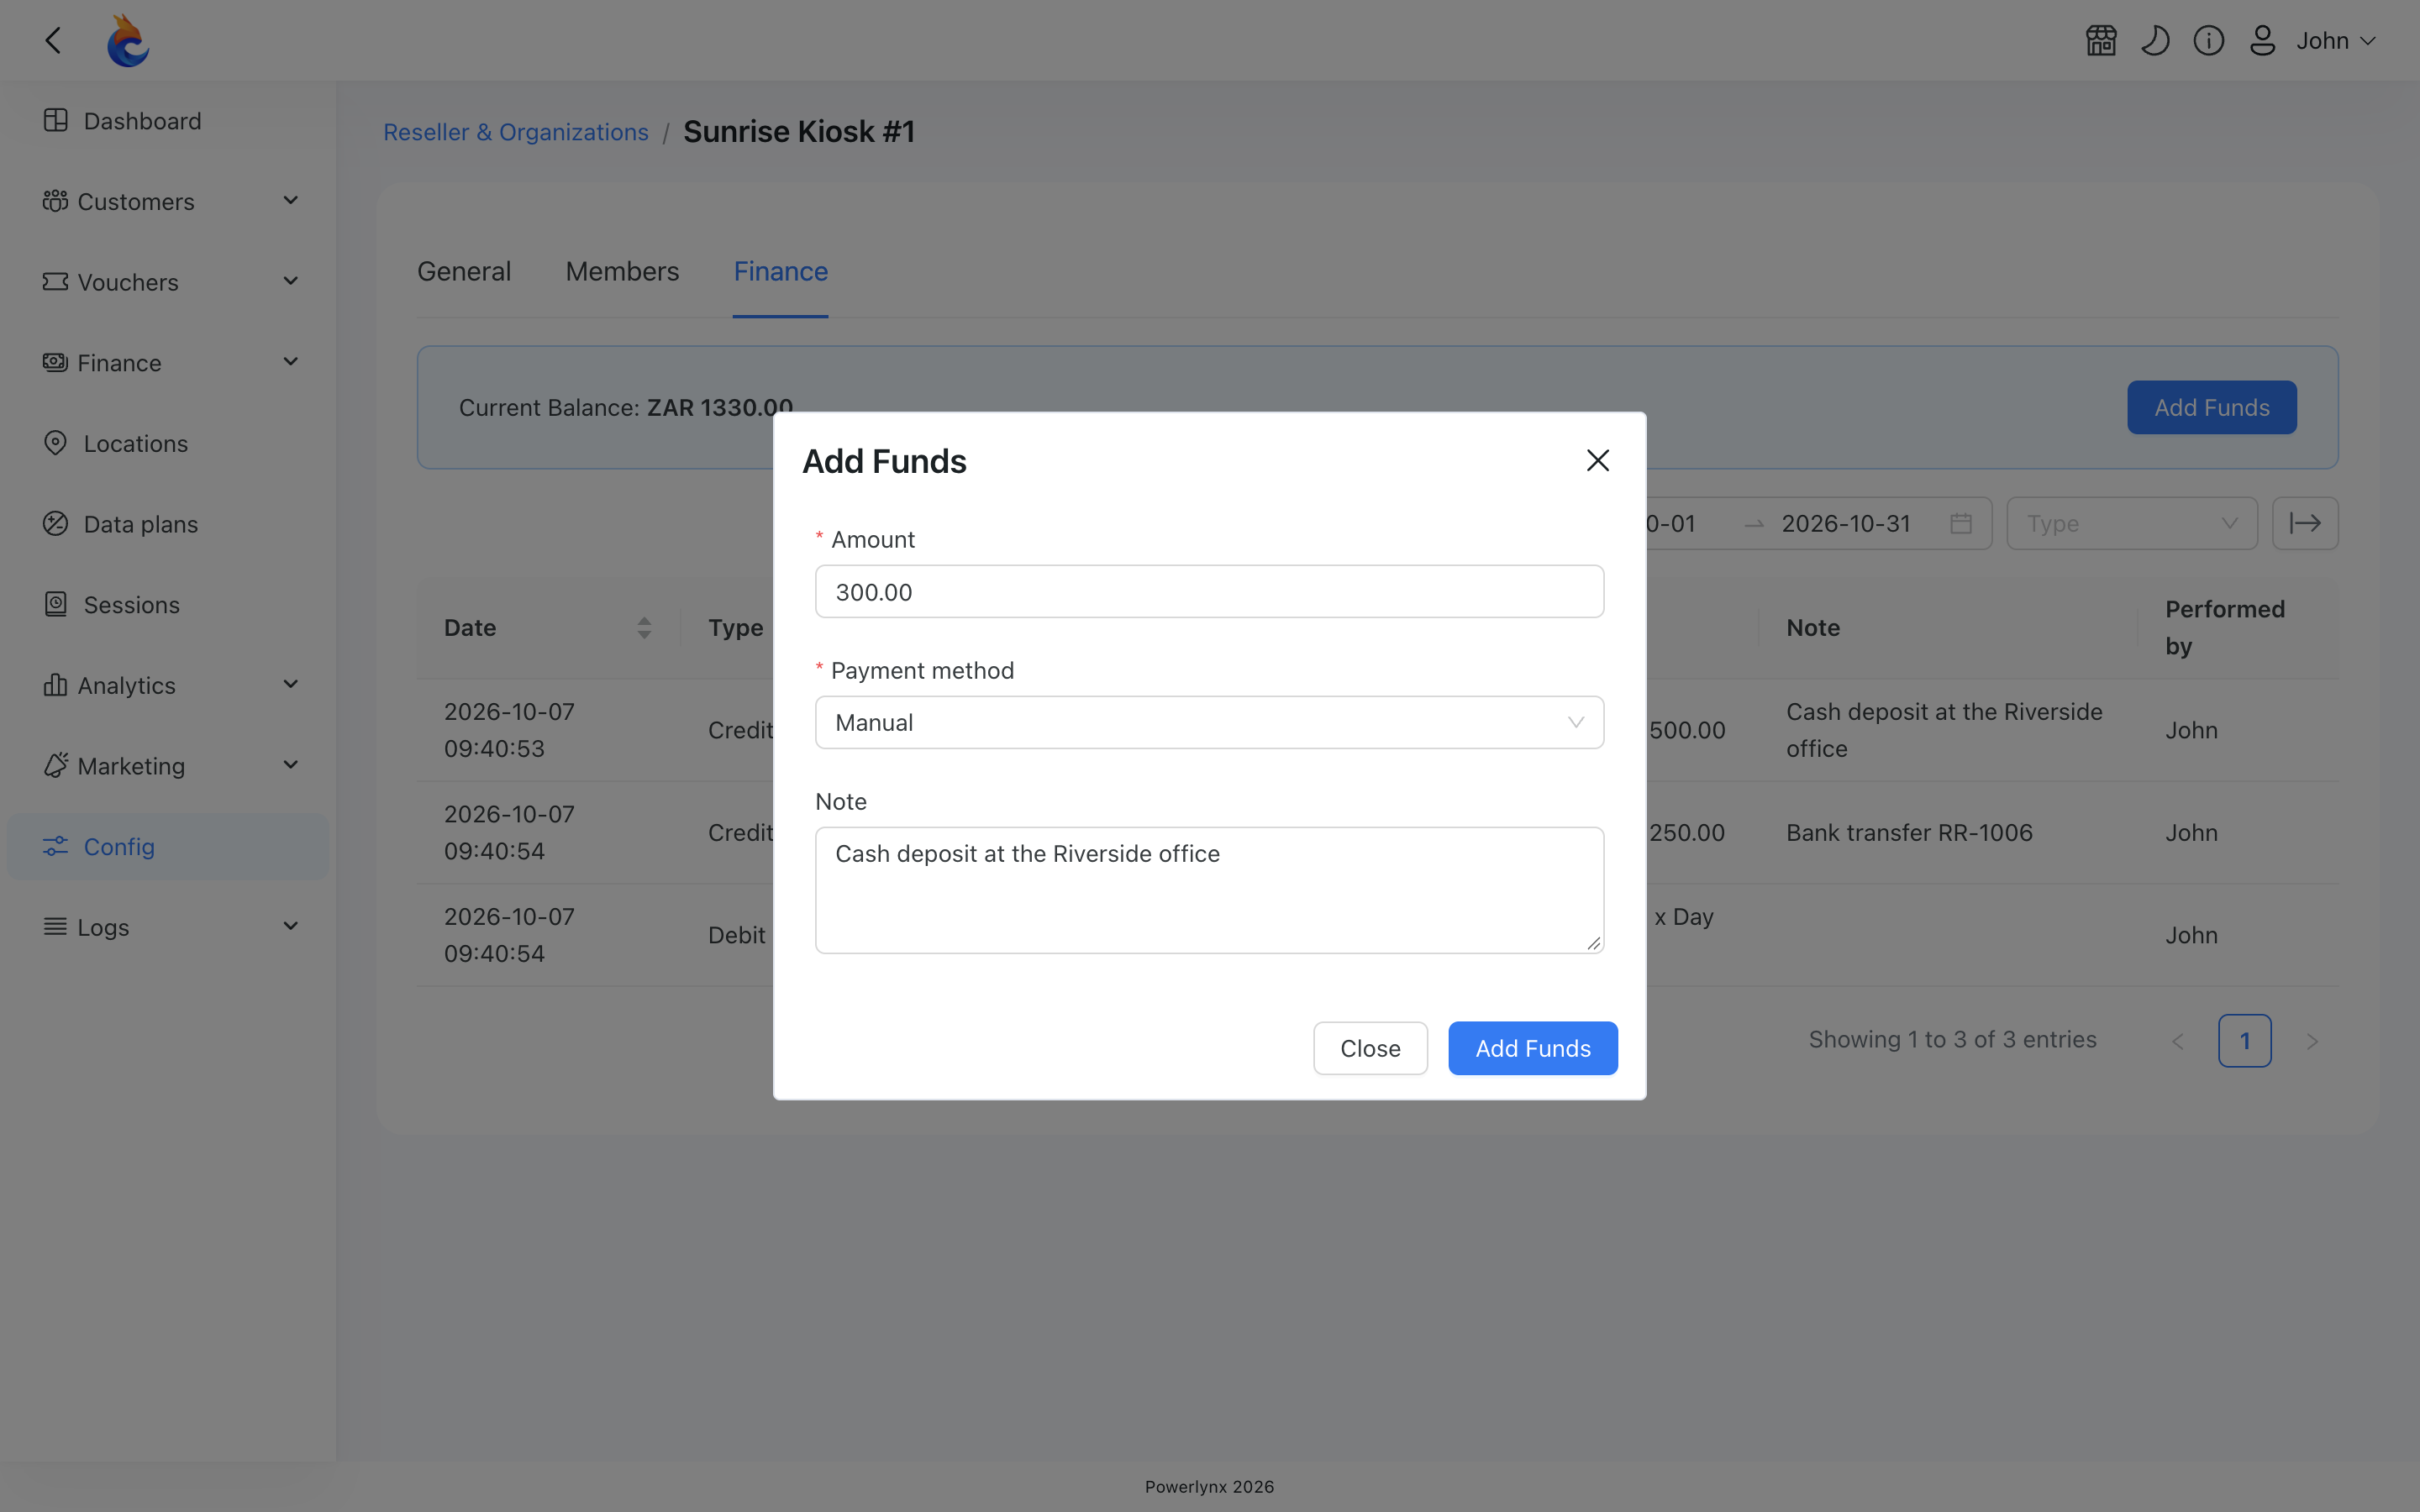Expand the Finance sidebar chevron
Viewport: 2420px width, 1512px height.
click(290, 362)
